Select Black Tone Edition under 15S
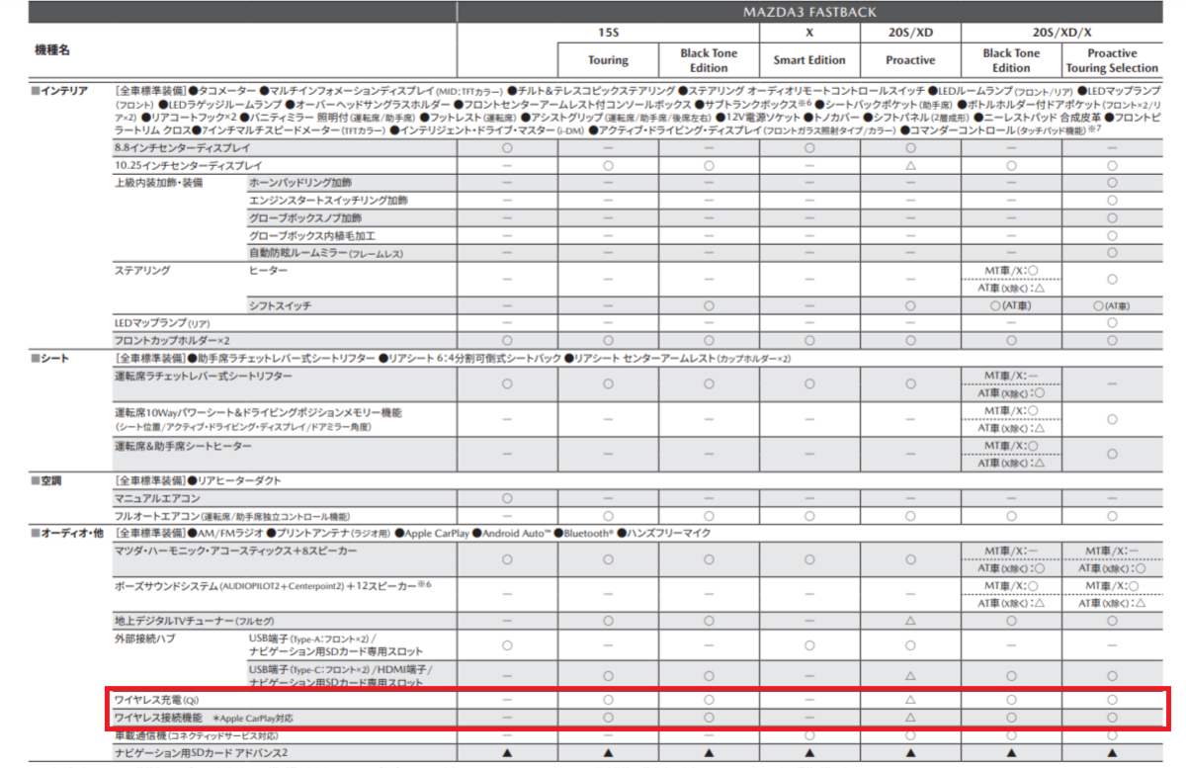Viewport: 1186px width, 768px height. coord(709,60)
